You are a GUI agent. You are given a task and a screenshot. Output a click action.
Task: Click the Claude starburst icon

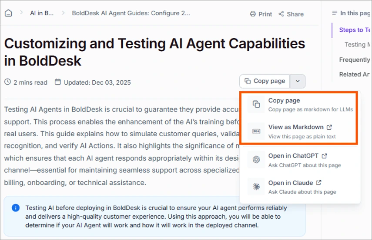pyautogui.click(x=256, y=187)
